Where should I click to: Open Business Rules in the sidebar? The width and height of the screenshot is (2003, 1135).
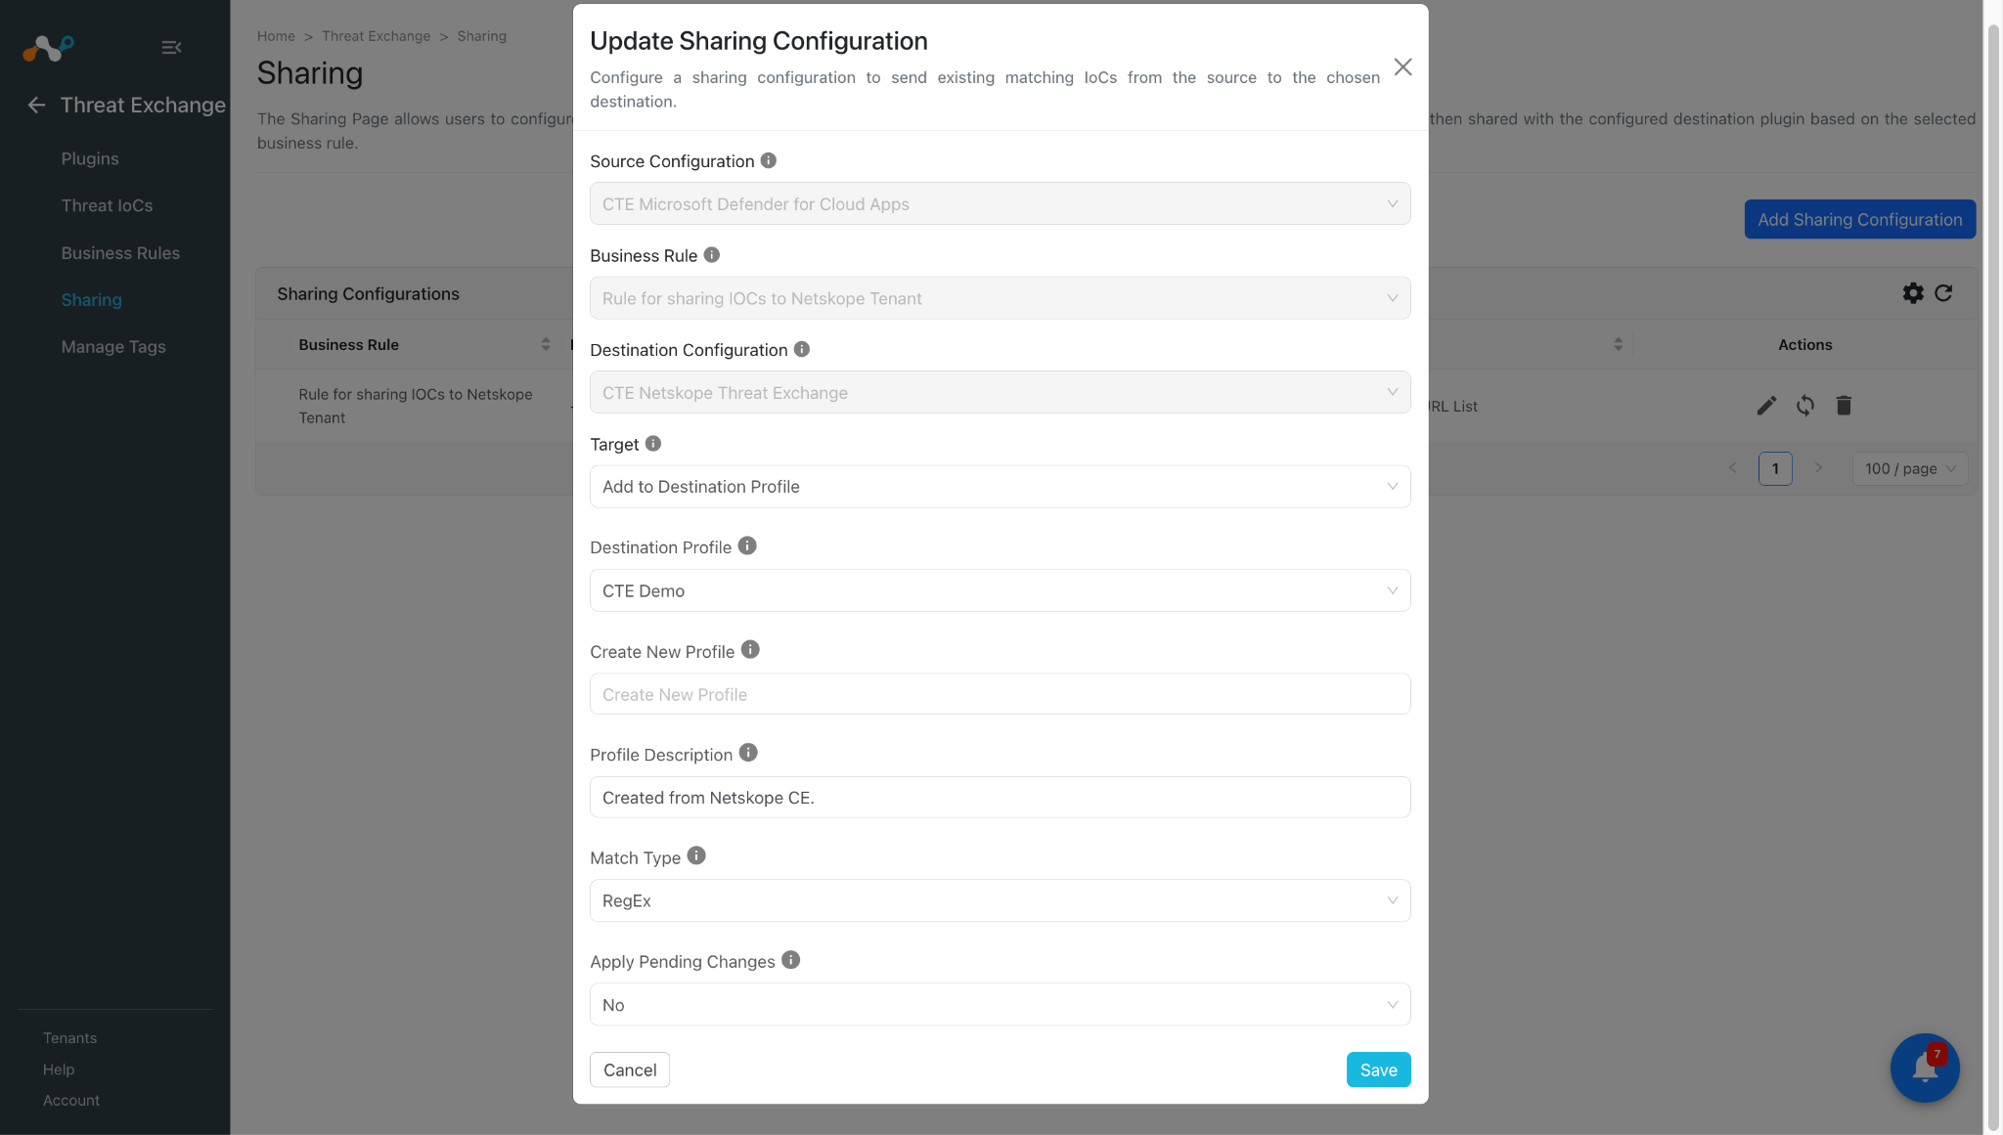(x=120, y=252)
